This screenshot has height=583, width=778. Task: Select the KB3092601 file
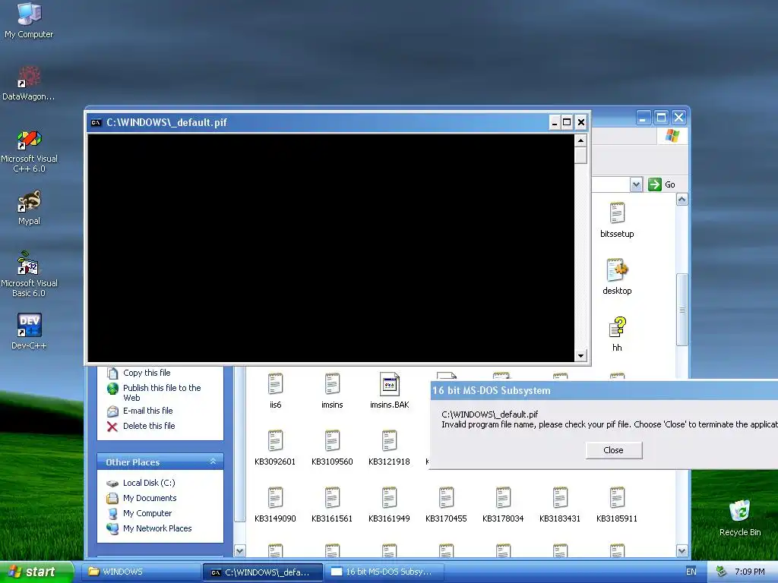click(275, 448)
